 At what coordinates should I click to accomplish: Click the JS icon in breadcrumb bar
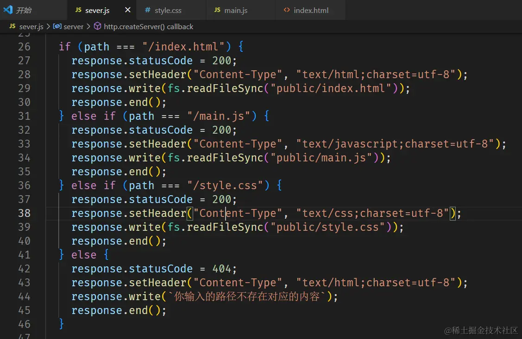click(13, 26)
